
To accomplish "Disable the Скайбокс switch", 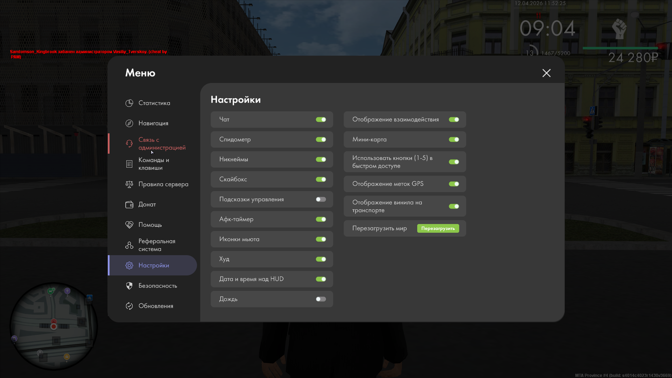I will point(321,180).
